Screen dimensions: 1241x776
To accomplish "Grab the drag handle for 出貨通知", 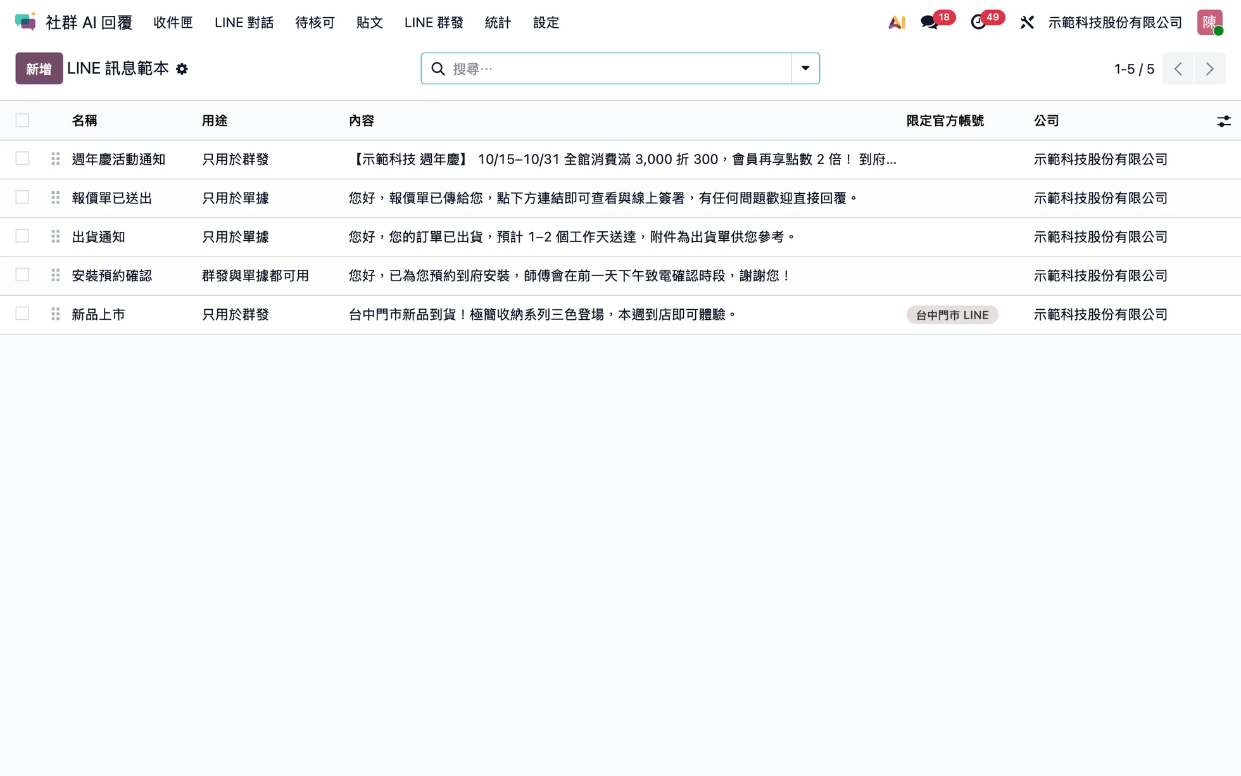I will point(56,236).
